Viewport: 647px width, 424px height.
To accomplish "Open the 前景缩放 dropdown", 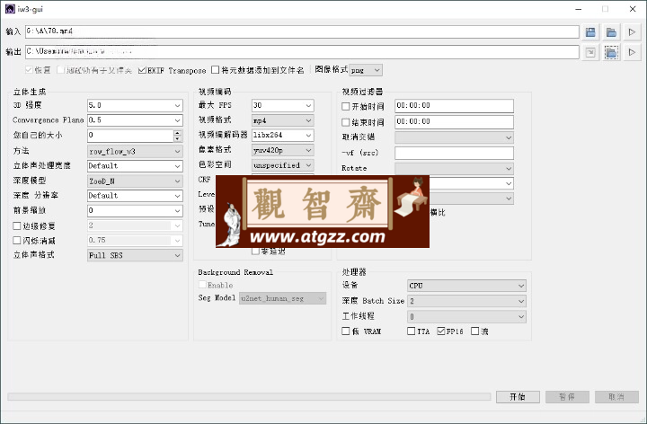I will tap(135, 211).
